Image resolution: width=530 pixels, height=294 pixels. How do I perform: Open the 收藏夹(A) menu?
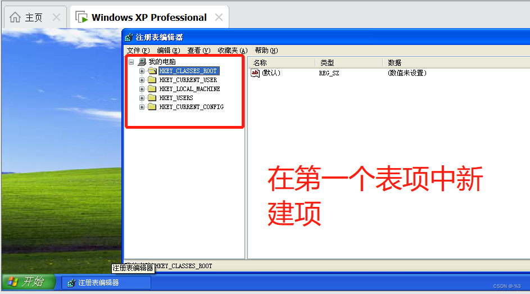pos(233,51)
